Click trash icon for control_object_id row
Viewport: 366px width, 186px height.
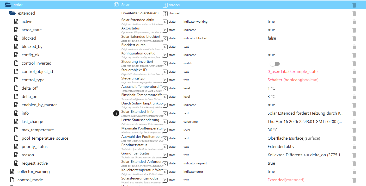click(354, 72)
